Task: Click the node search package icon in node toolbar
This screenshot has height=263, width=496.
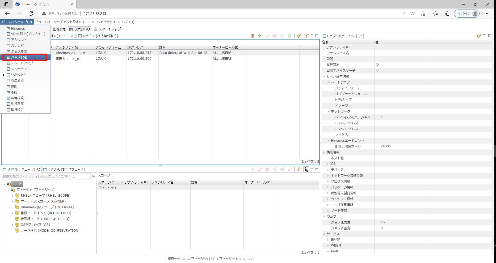Action: click(x=253, y=36)
